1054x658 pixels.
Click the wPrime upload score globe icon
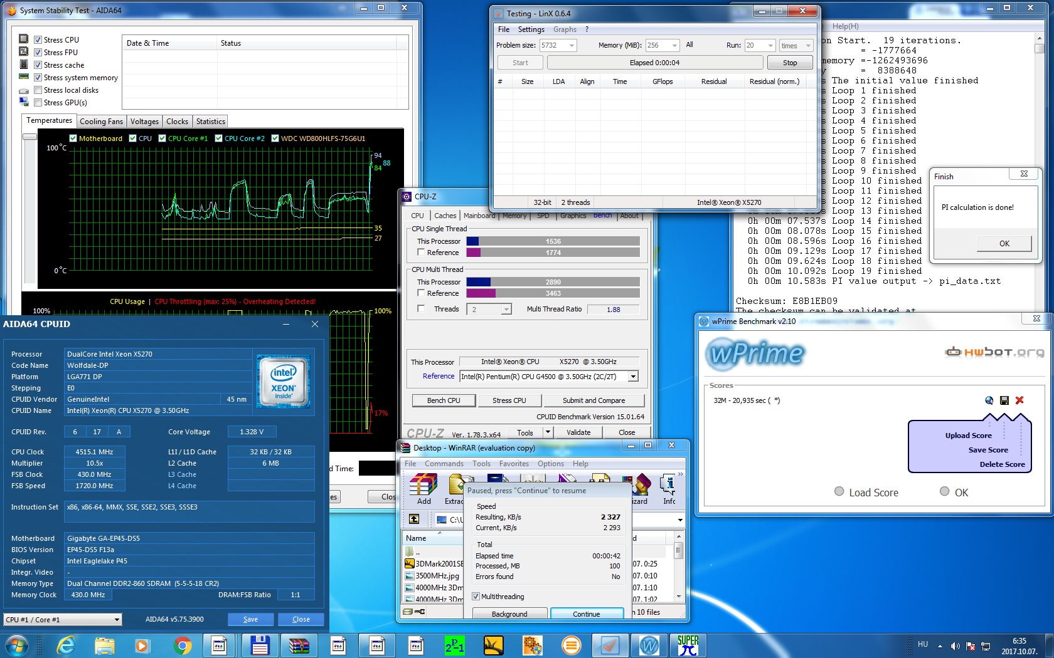(989, 400)
